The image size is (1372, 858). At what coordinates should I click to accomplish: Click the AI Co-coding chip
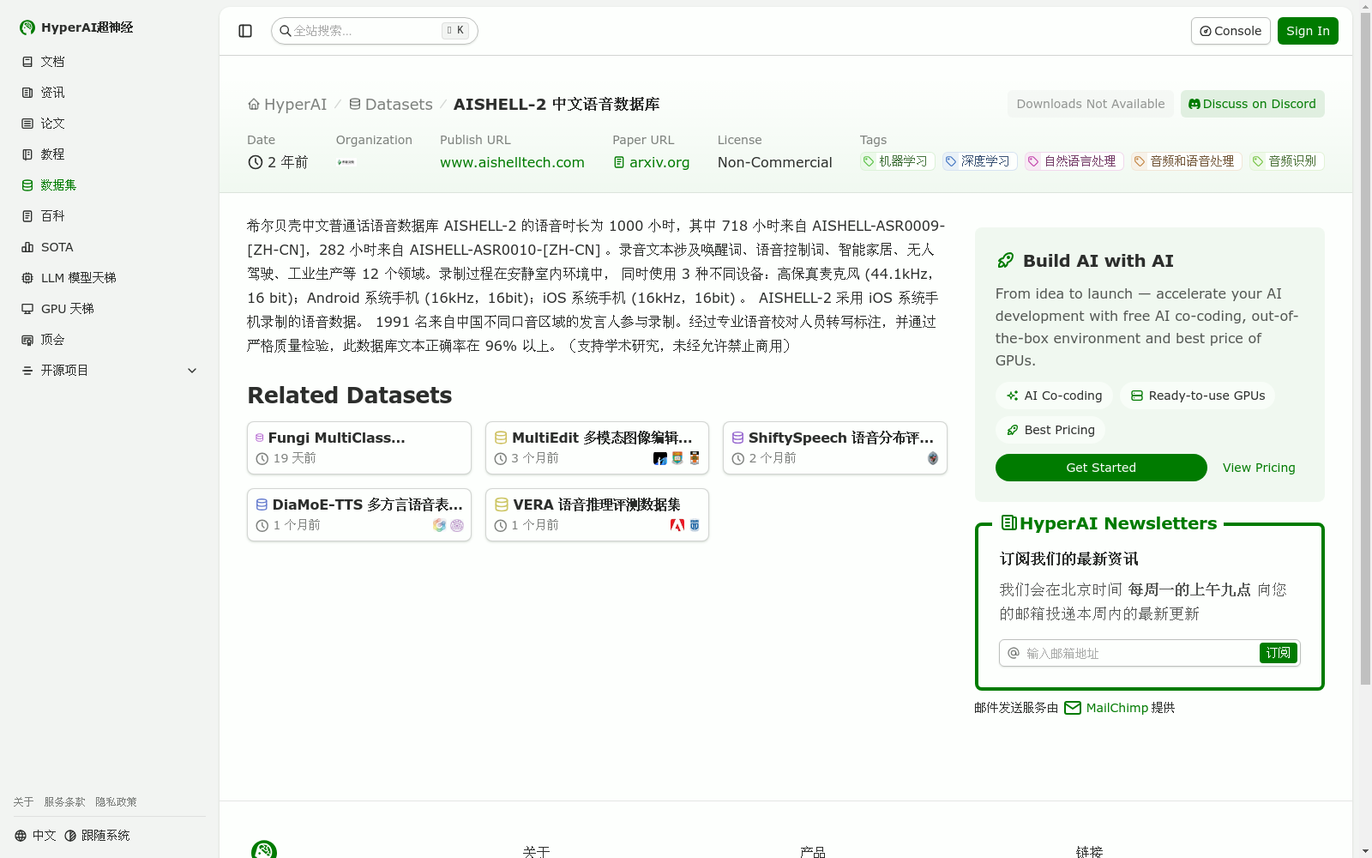pos(1054,396)
